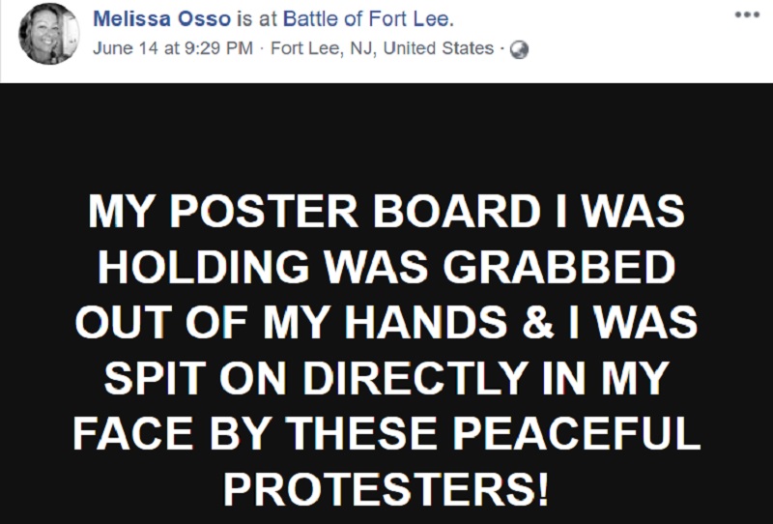Viewport: 773px width, 524px height.
Task: Click the globe public privacy icon
Action: tap(519, 50)
